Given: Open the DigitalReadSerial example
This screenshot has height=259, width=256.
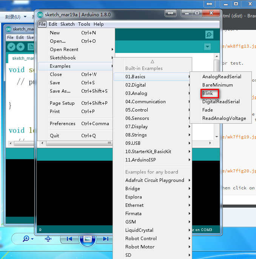Looking at the screenshot, I should pyautogui.click(x=221, y=102).
